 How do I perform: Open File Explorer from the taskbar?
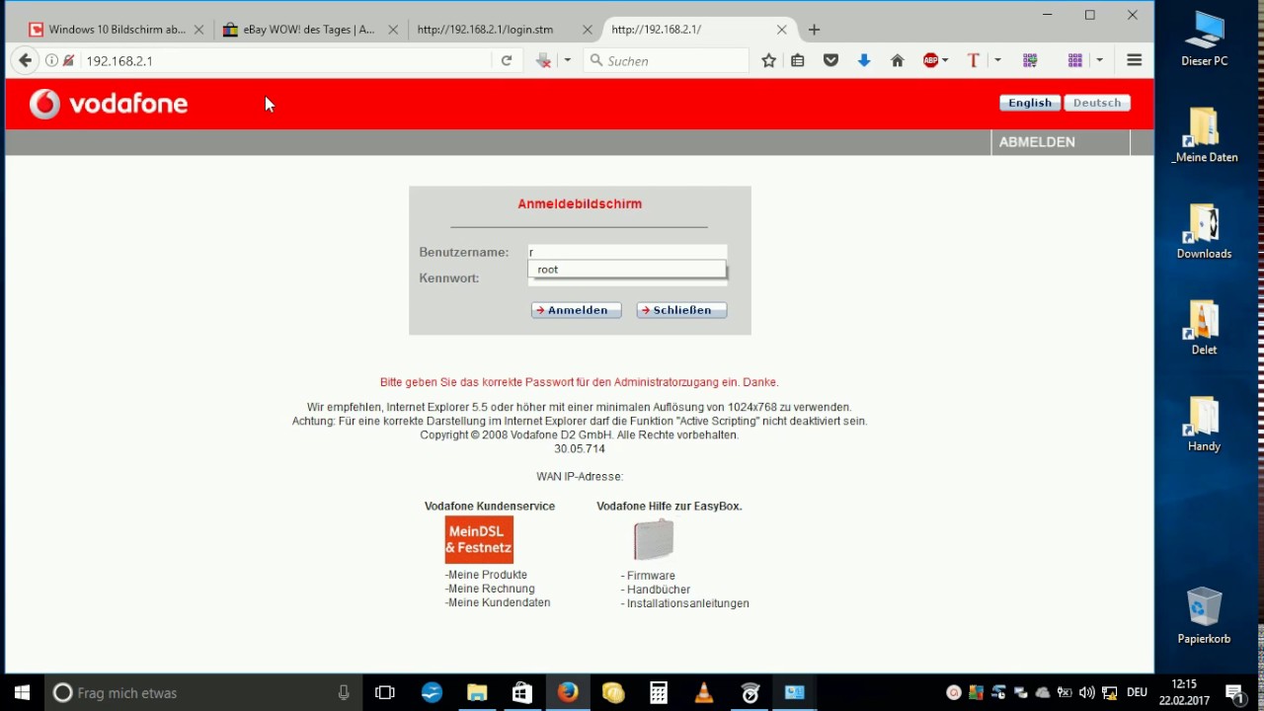477,692
